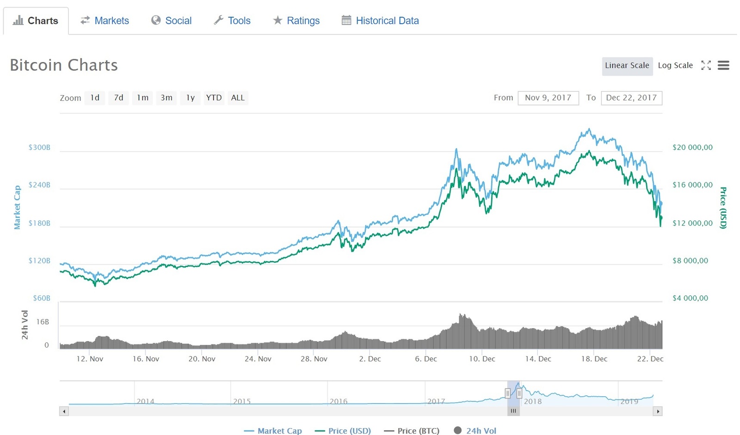Screen dimensions: 740x435
Task: Click the Market Cap axis title
Action: pyautogui.click(x=17, y=207)
